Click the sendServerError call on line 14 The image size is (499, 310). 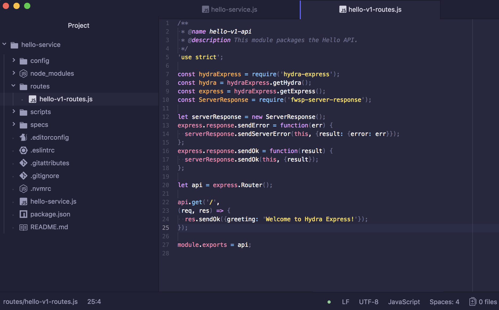(264, 134)
